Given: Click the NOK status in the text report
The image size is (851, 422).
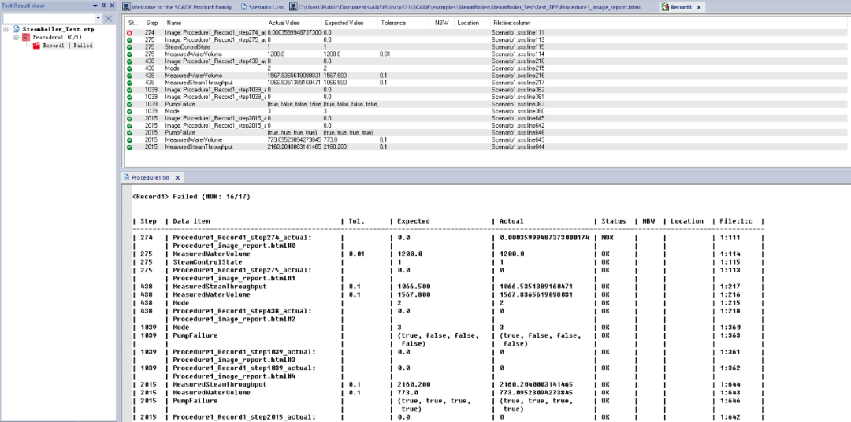Looking at the screenshot, I should coord(607,238).
